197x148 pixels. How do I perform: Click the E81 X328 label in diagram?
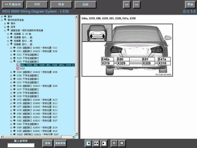[x=148, y=61]
